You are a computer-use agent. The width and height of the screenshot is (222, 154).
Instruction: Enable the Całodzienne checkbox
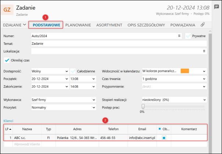(x=73, y=71)
